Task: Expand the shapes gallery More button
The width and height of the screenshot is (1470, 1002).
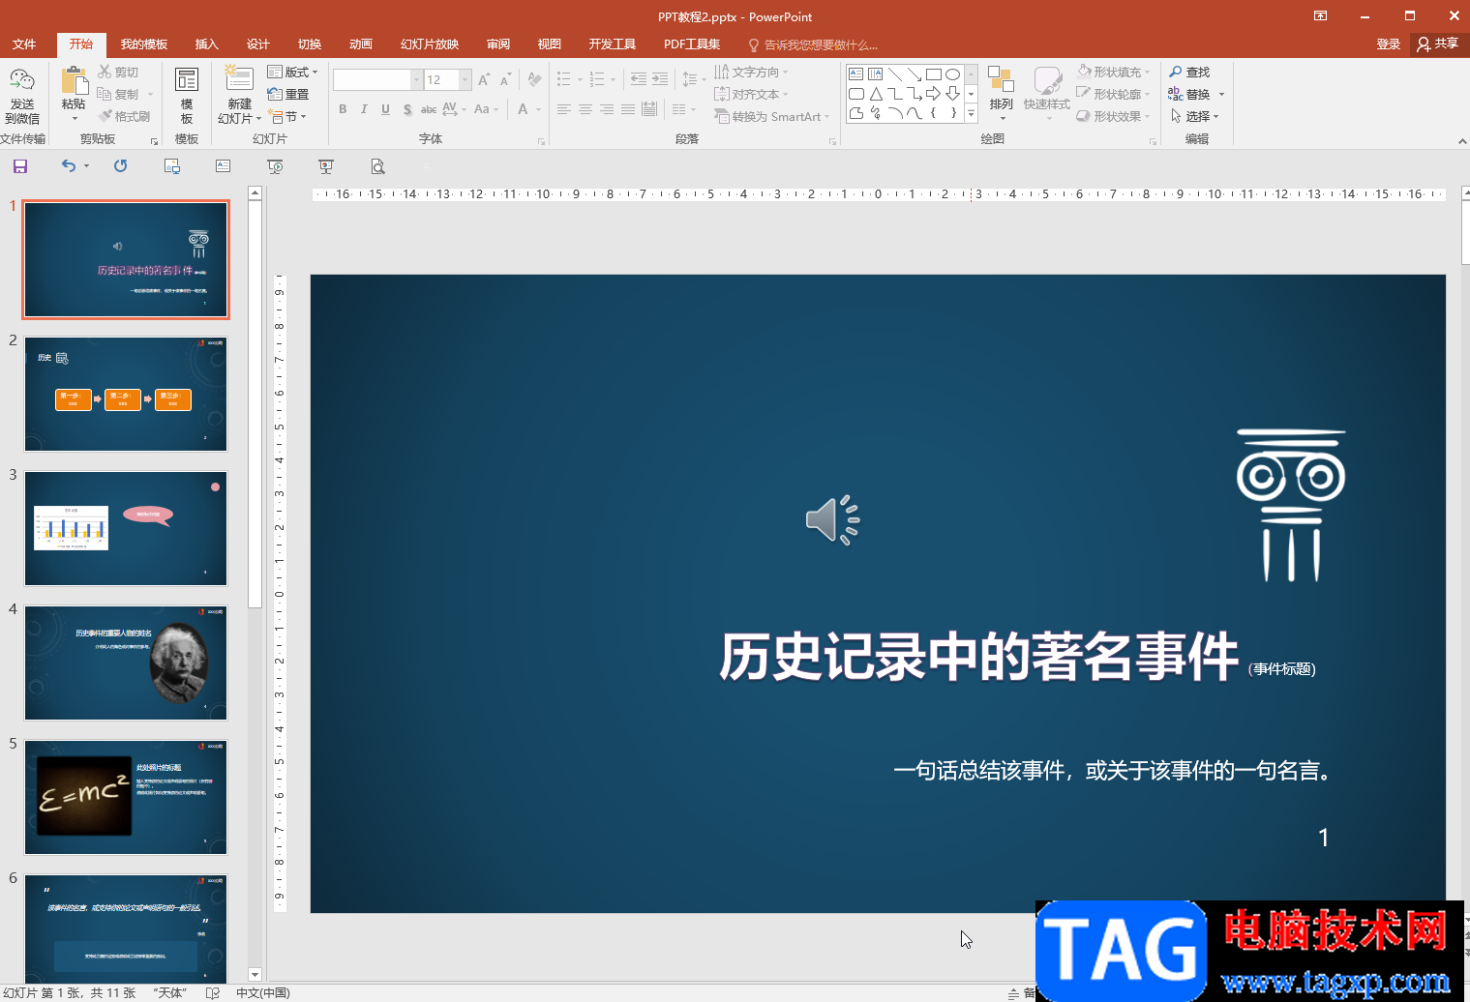Action: (971, 114)
